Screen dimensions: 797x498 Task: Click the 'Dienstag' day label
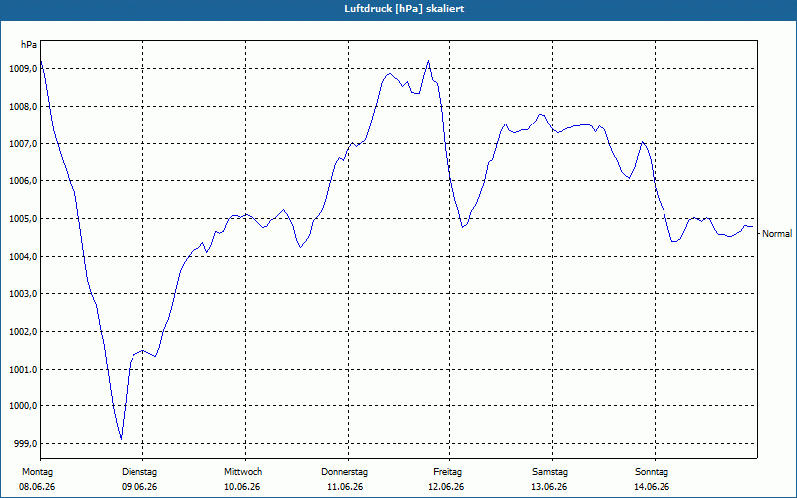(139, 472)
